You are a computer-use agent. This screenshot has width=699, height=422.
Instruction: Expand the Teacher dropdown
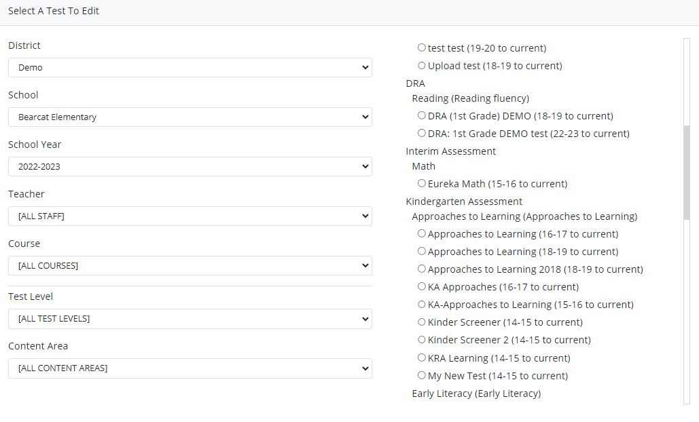click(190, 216)
